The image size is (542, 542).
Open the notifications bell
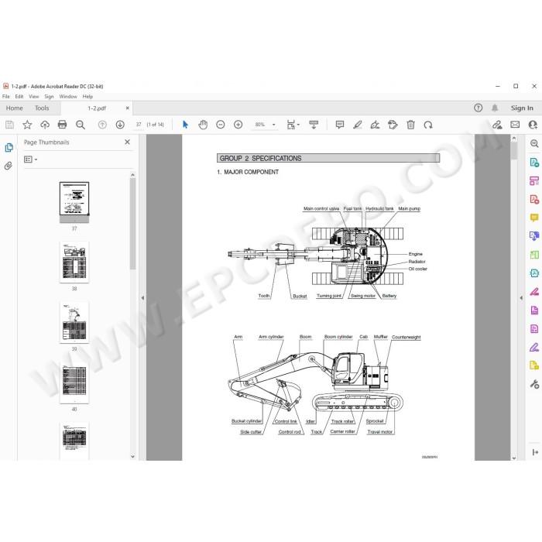click(x=495, y=108)
